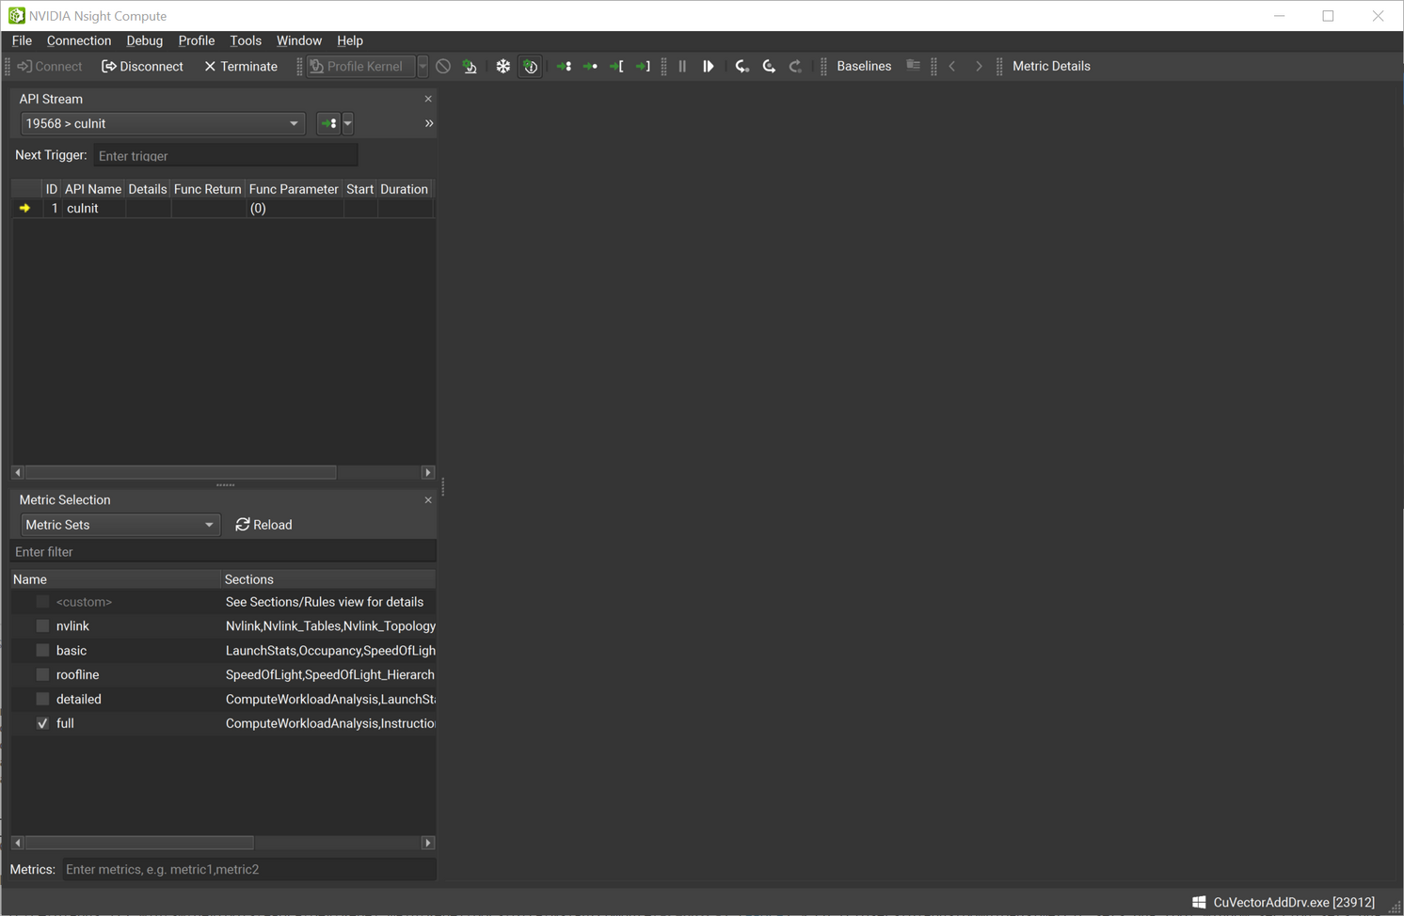Click the Pause toolbar icon
1404x916 pixels.
coord(682,66)
